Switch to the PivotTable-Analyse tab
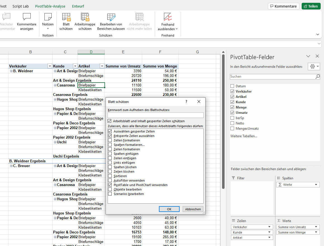Image resolution: width=324 pixels, height=246 pixels. [50, 6]
